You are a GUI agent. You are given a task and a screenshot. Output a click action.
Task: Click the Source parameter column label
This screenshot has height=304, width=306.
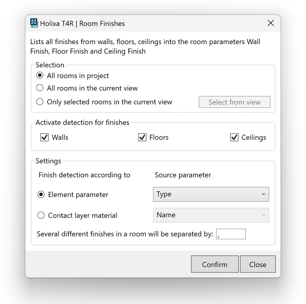[183, 175]
